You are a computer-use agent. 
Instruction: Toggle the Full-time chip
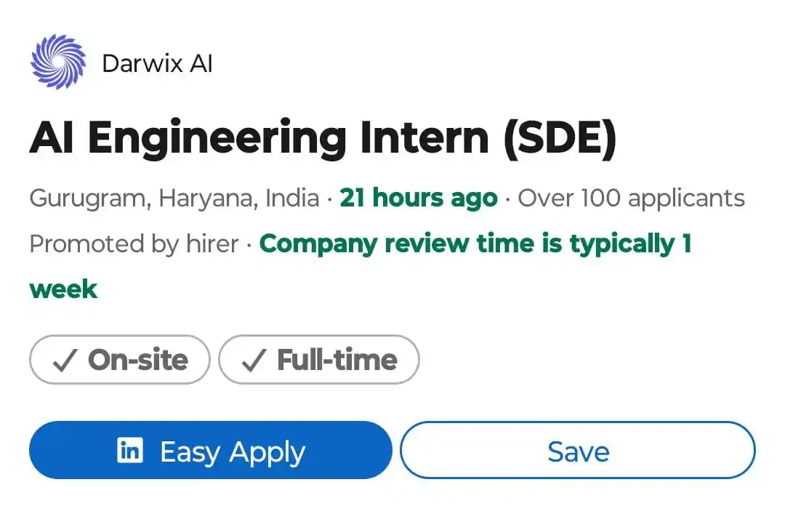(319, 360)
